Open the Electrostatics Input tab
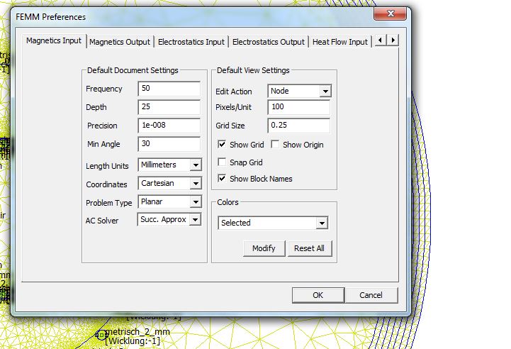Image resolution: width=511 pixels, height=349 pixels. click(x=191, y=42)
